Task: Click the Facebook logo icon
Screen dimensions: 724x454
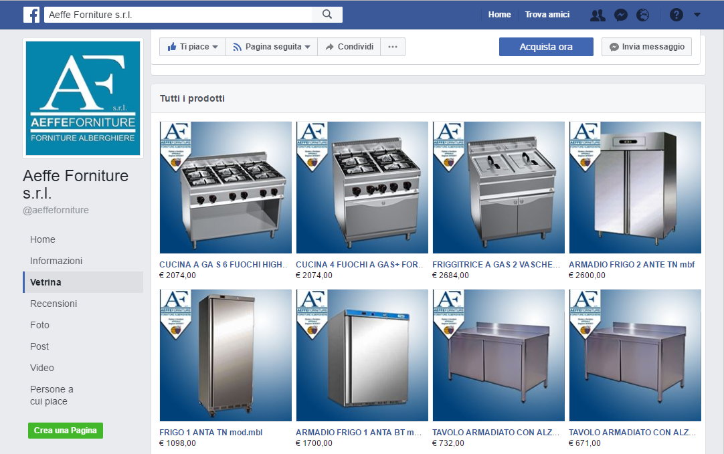Action: pyautogui.click(x=31, y=15)
